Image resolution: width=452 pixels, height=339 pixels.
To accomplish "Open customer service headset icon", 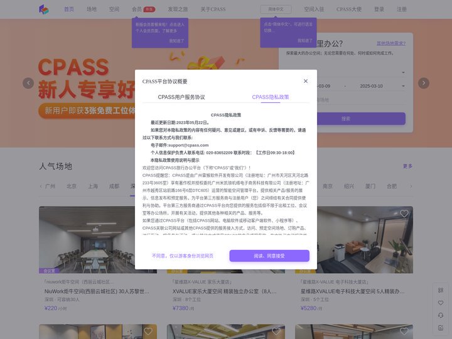I will (x=441, y=315).
